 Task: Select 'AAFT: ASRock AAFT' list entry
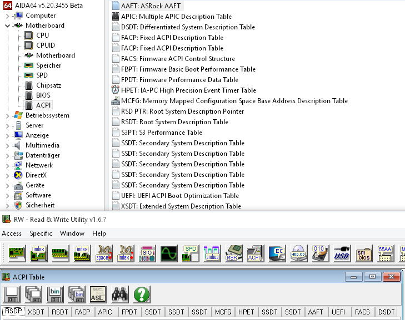[x=151, y=6]
